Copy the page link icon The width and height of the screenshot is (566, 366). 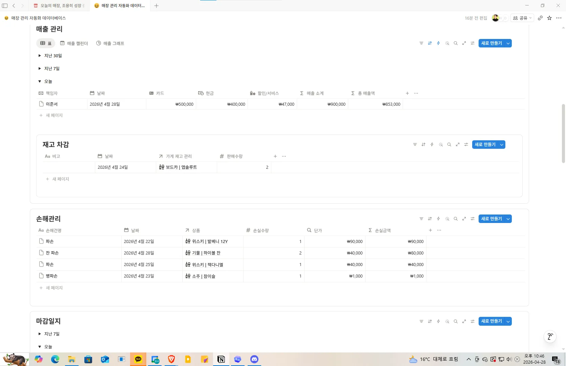tap(540, 18)
